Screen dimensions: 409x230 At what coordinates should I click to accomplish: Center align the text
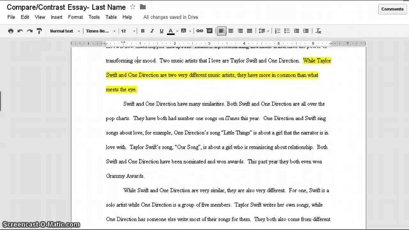[x=231, y=31]
